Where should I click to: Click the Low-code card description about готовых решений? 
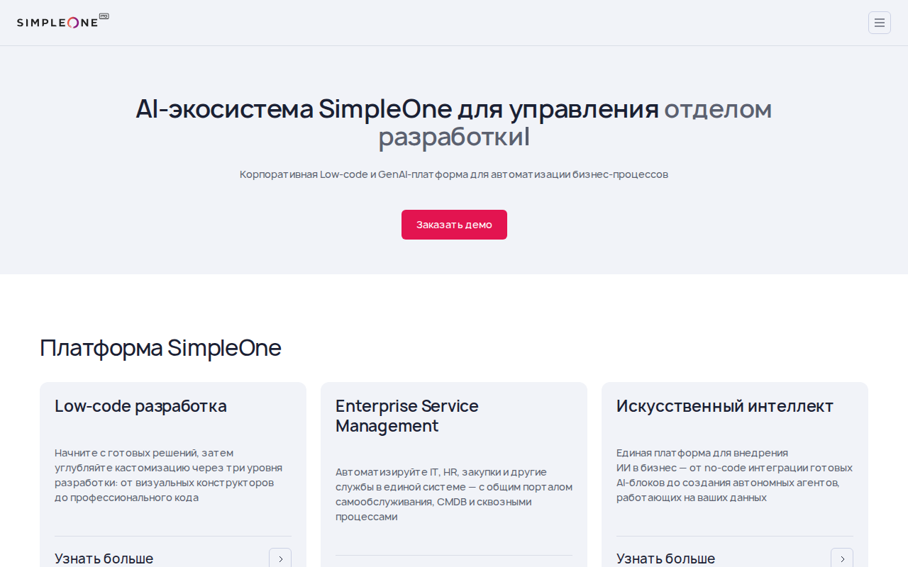point(169,475)
